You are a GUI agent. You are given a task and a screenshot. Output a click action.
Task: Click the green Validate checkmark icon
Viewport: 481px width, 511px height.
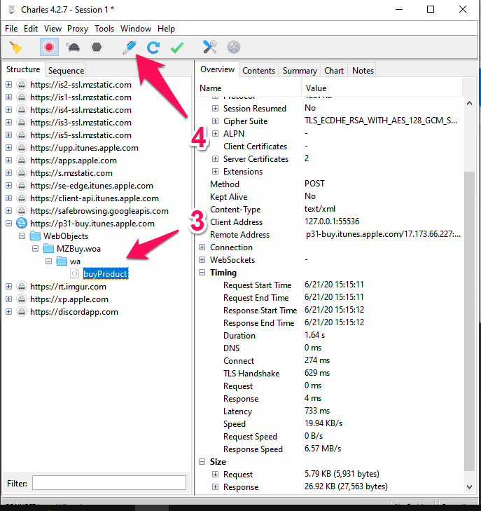(x=176, y=47)
